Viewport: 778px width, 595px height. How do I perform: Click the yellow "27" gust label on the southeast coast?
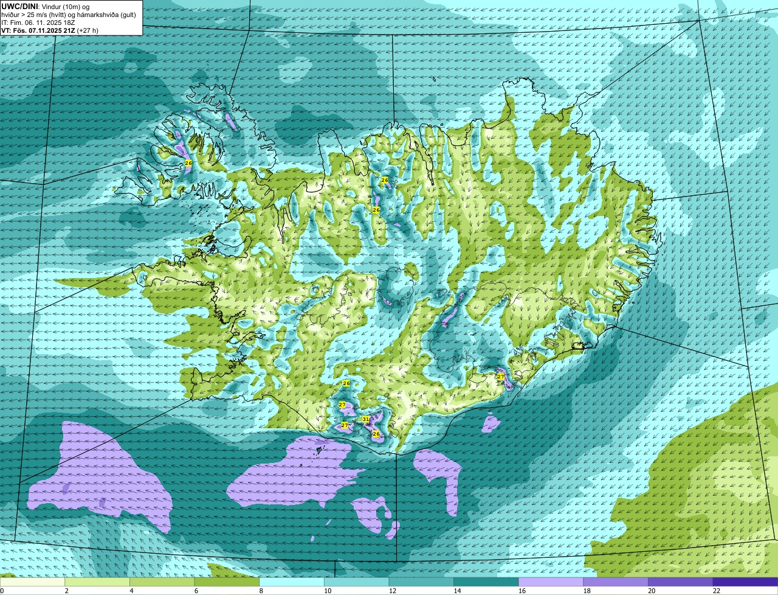[501, 377]
